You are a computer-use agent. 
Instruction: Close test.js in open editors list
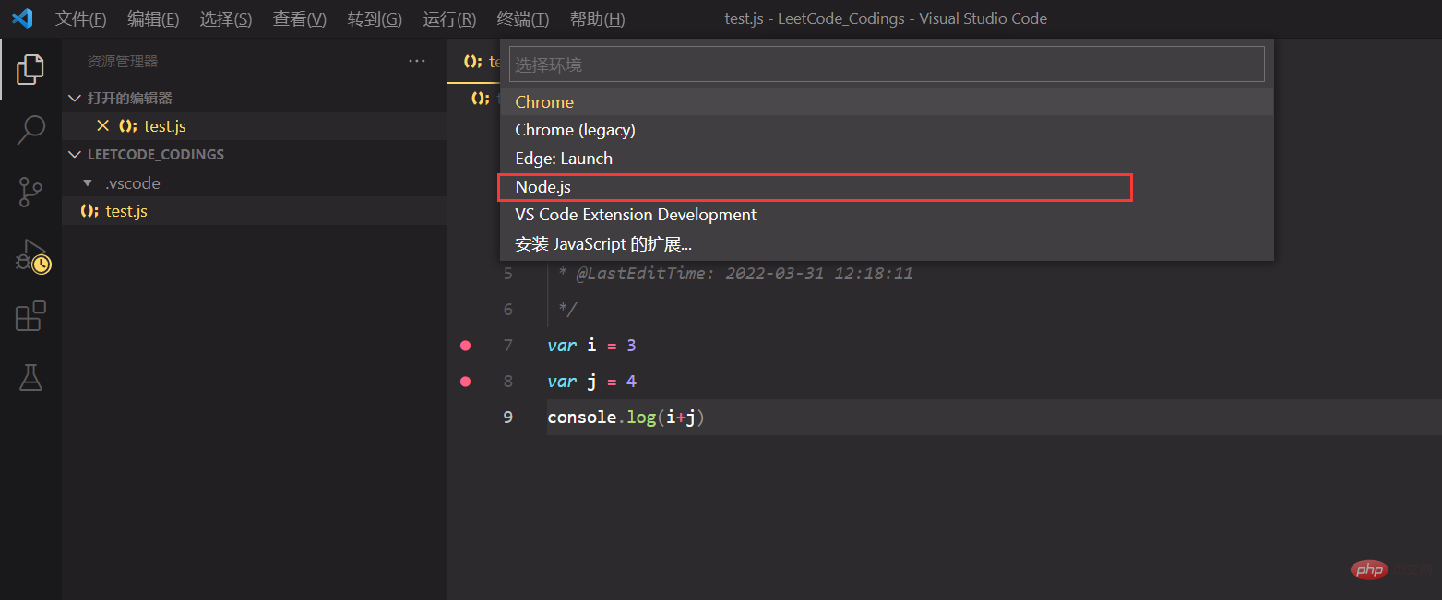click(102, 125)
